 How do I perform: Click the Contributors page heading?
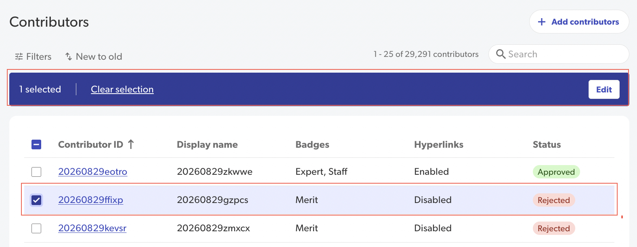click(x=49, y=22)
